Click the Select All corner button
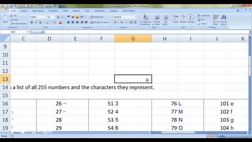The height and width of the screenshot is (142, 252). (x=5, y=39)
